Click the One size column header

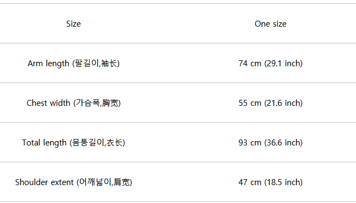(270, 24)
